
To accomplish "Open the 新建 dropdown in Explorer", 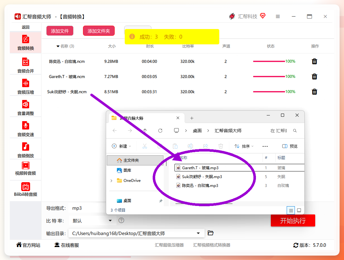I will coord(121,146).
